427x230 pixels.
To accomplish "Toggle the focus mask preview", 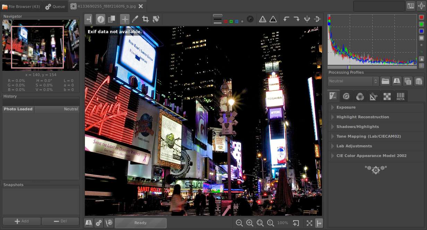I will click(250, 19).
